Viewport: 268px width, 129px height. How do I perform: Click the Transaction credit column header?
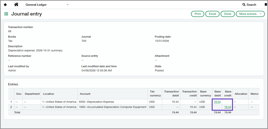[x=189, y=94]
